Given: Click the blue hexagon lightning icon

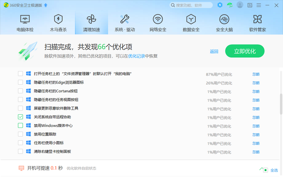Looking at the screenshot, I should 220,5.
